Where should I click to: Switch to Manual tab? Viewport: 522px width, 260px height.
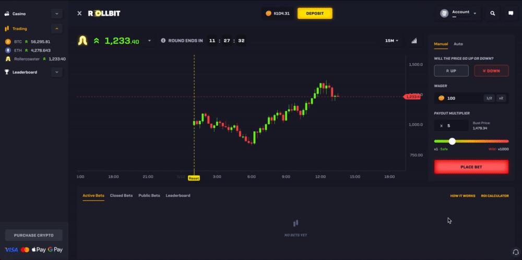[441, 44]
